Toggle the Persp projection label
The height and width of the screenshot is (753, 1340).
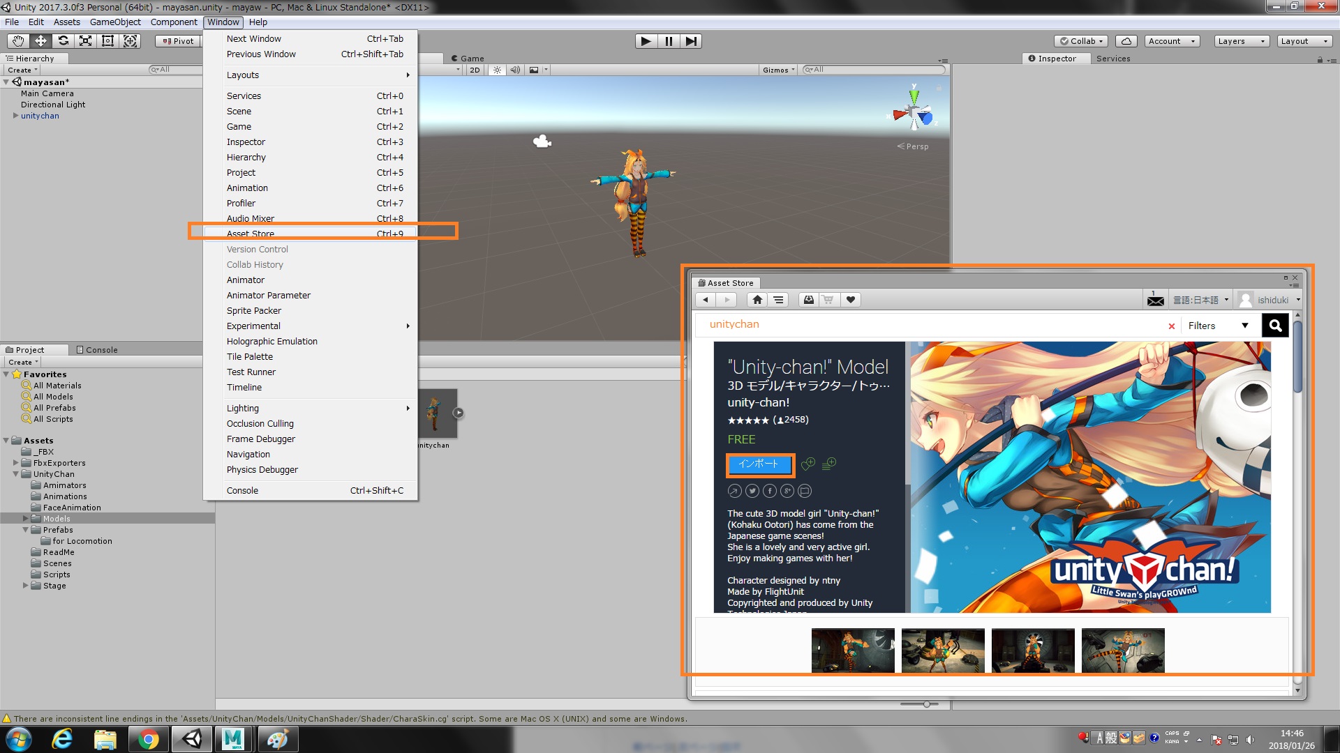(x=913, y=146)
